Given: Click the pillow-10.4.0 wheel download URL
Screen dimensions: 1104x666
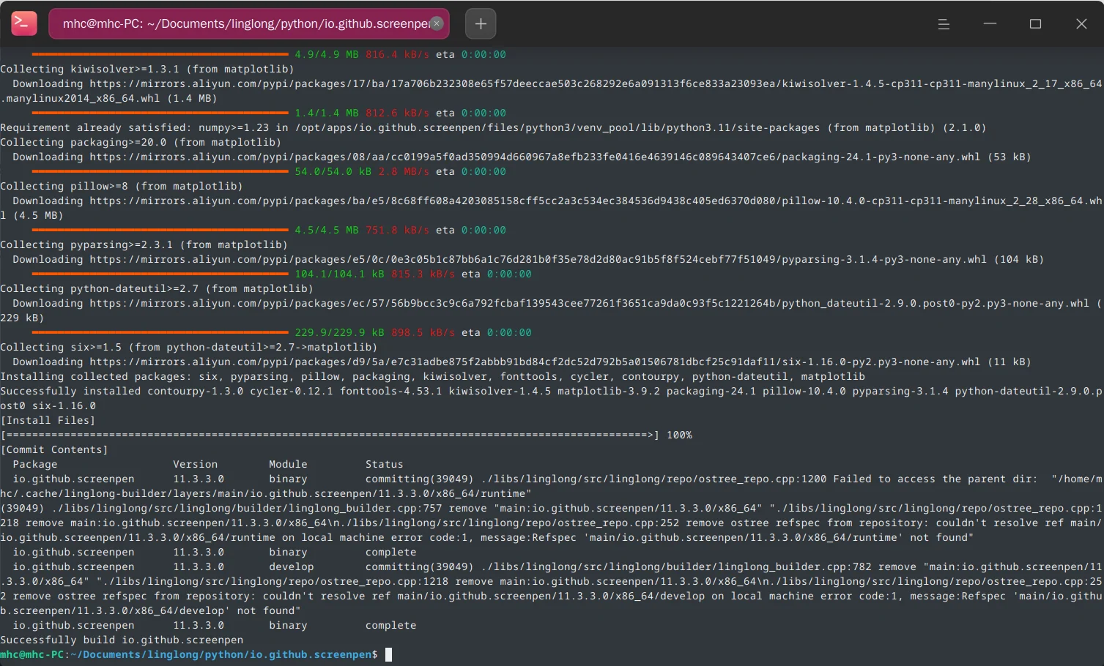Looking at the screenshot, I should click(551, 208).
